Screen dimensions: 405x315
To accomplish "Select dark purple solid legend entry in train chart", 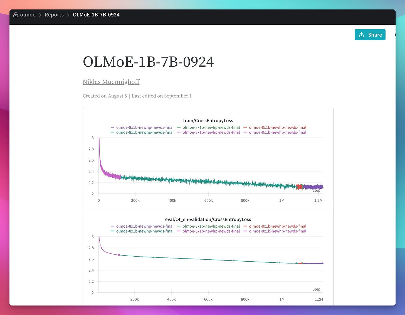I will [x=142, y=127].
